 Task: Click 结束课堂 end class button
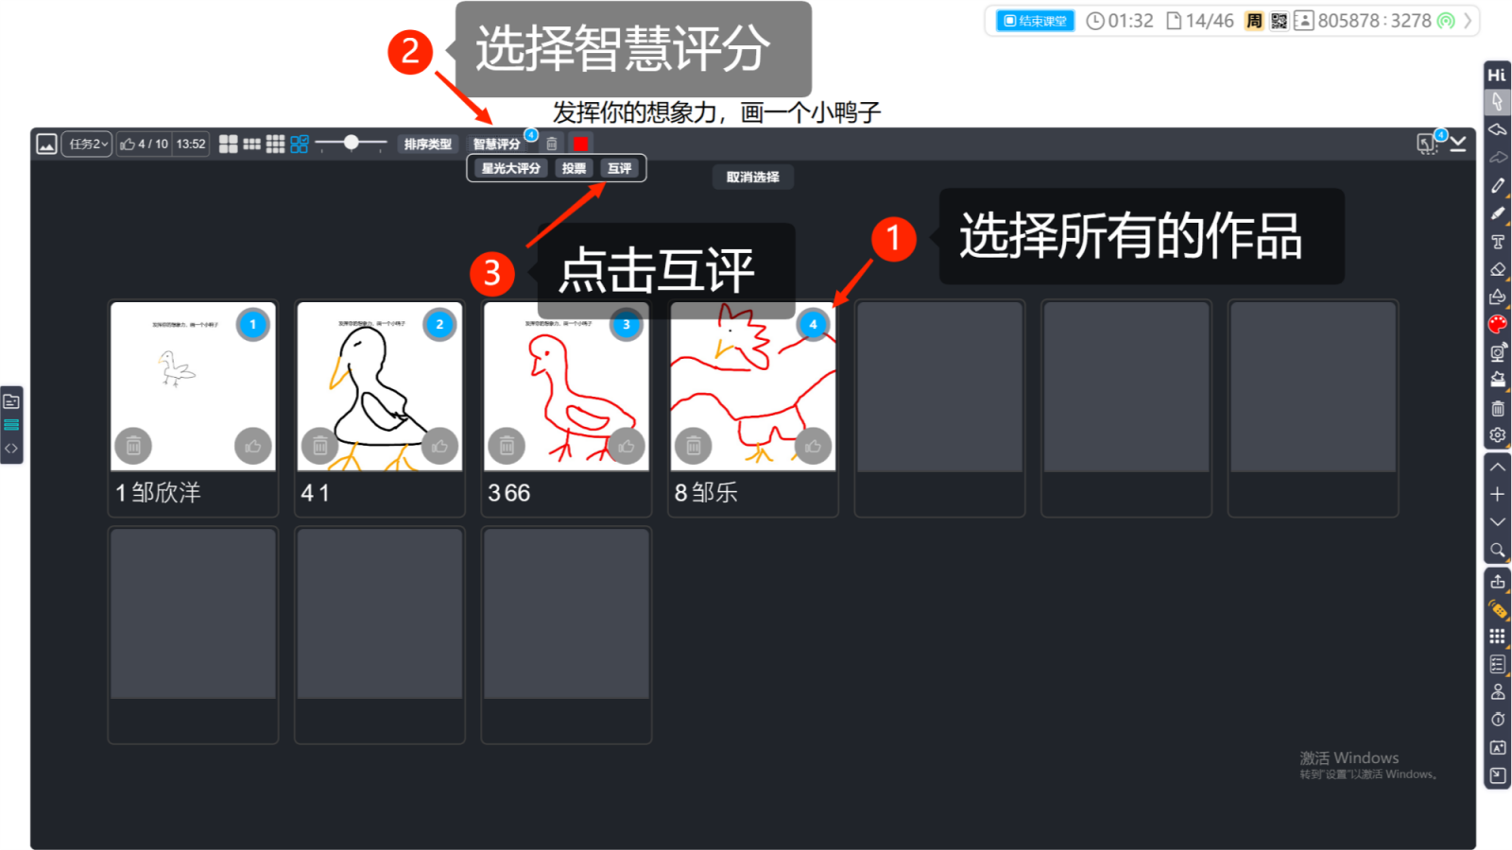click(x=1035, y=21)
